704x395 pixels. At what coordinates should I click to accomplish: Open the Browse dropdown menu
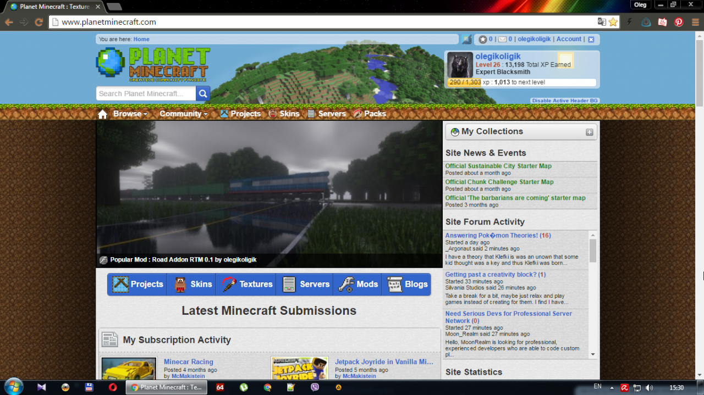(130, 114)
